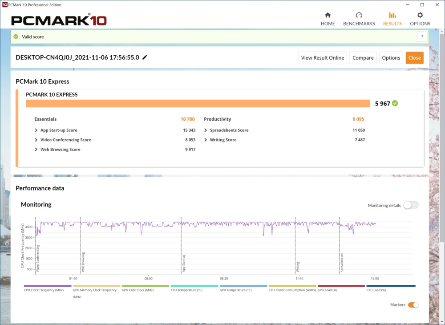Click the Video Conferencing value 8 053
The image size is (445, 325).
coord(190,140)
